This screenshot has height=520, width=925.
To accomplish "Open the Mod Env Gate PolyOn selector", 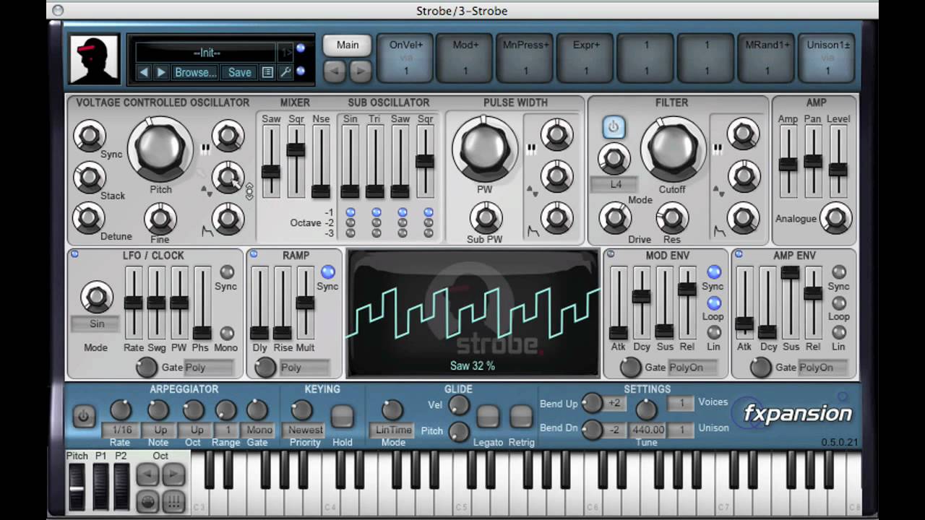I will tap(692, 367).
